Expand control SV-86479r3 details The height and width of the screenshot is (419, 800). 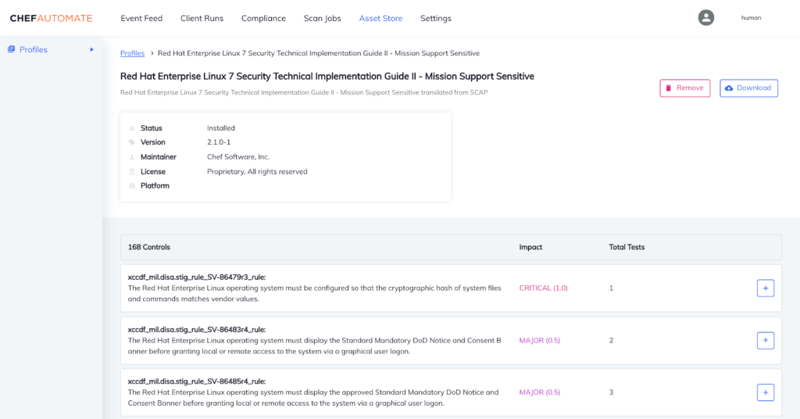(x=766, y=288)
